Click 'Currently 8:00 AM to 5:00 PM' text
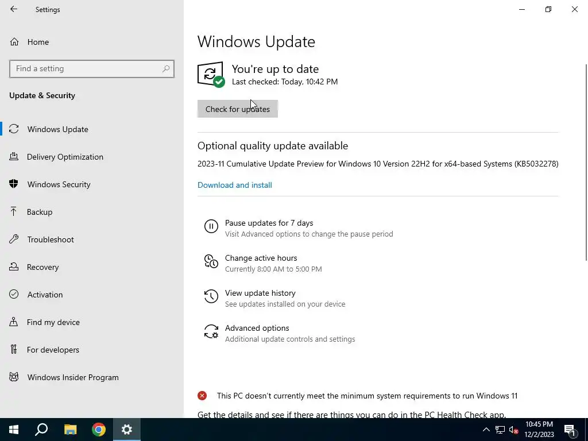The height and width of the screenshot is (441, 588). click(x=273, y=269)
